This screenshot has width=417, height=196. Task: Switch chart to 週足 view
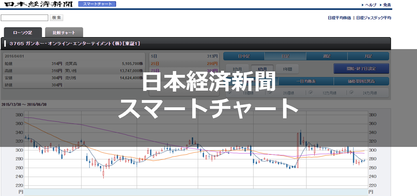pos(326,56)
